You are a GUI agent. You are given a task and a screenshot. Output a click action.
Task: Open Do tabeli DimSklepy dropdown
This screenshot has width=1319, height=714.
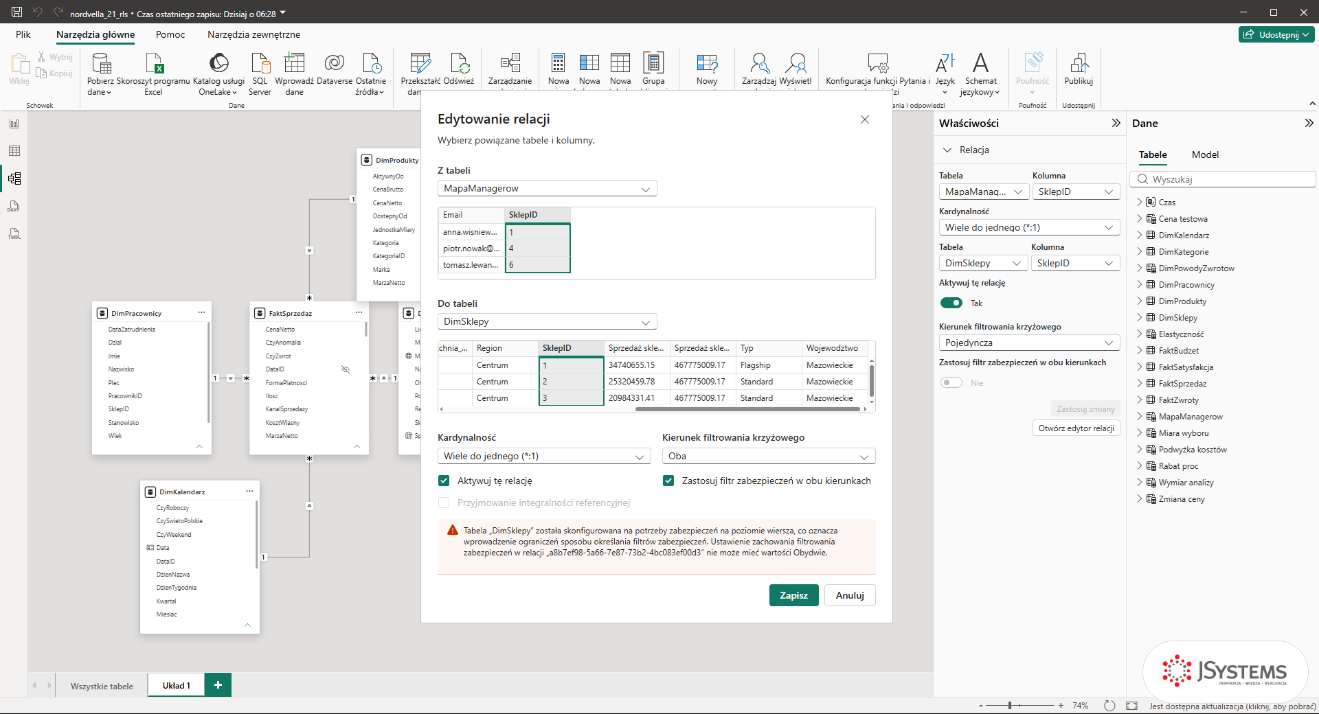tap(547, 321)
